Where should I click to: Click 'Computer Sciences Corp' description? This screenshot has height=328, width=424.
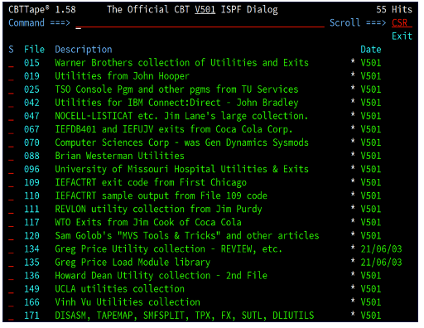[181, 142]
